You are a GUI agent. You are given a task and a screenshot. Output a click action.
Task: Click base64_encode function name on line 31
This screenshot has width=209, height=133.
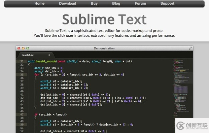point(46,61)
